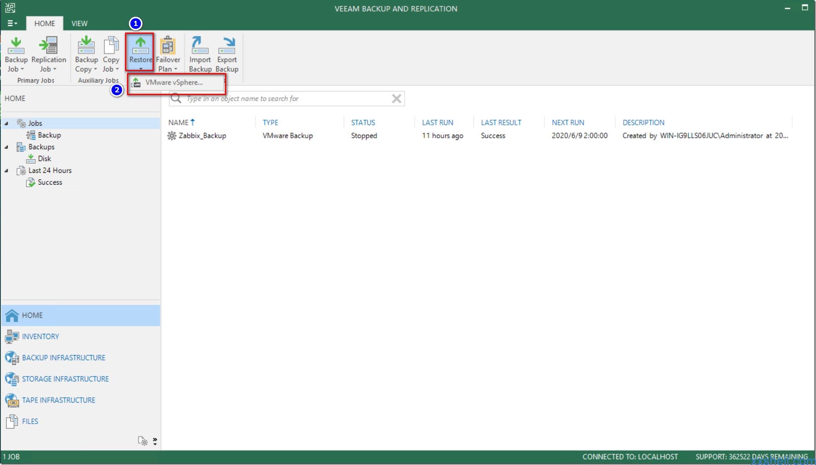
Task: Collapse the Jobs tree node
Action: 6,123
